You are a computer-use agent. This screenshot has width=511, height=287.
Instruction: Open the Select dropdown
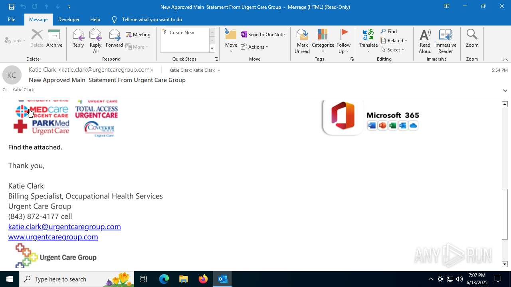(393, 49)
